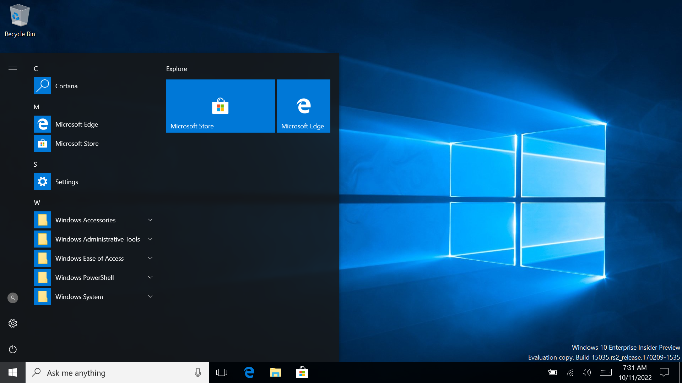Click the Start button on the taskbar
This screenshot has height=383, width=682.
coord(13,372)
